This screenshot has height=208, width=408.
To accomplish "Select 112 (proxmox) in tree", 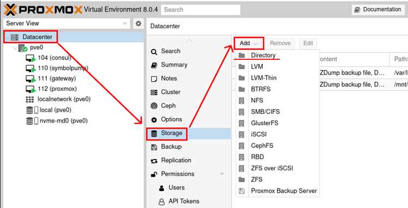I will click(57, 89).
